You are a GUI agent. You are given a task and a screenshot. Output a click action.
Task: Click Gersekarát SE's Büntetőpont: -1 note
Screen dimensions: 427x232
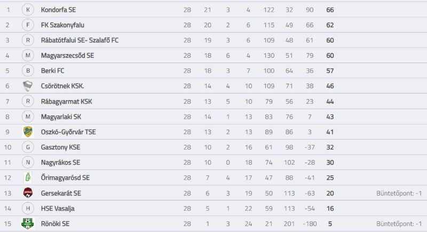[x=399, y=194]
